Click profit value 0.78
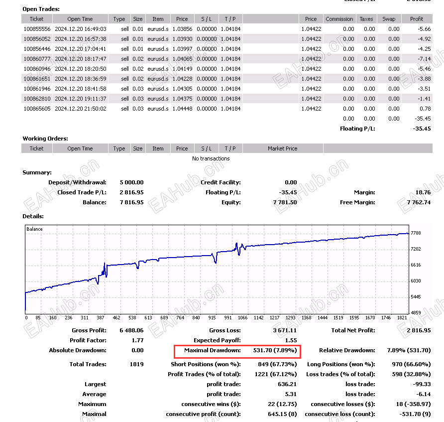This screenshot has height=422, width=444. (x=425, y=109)
